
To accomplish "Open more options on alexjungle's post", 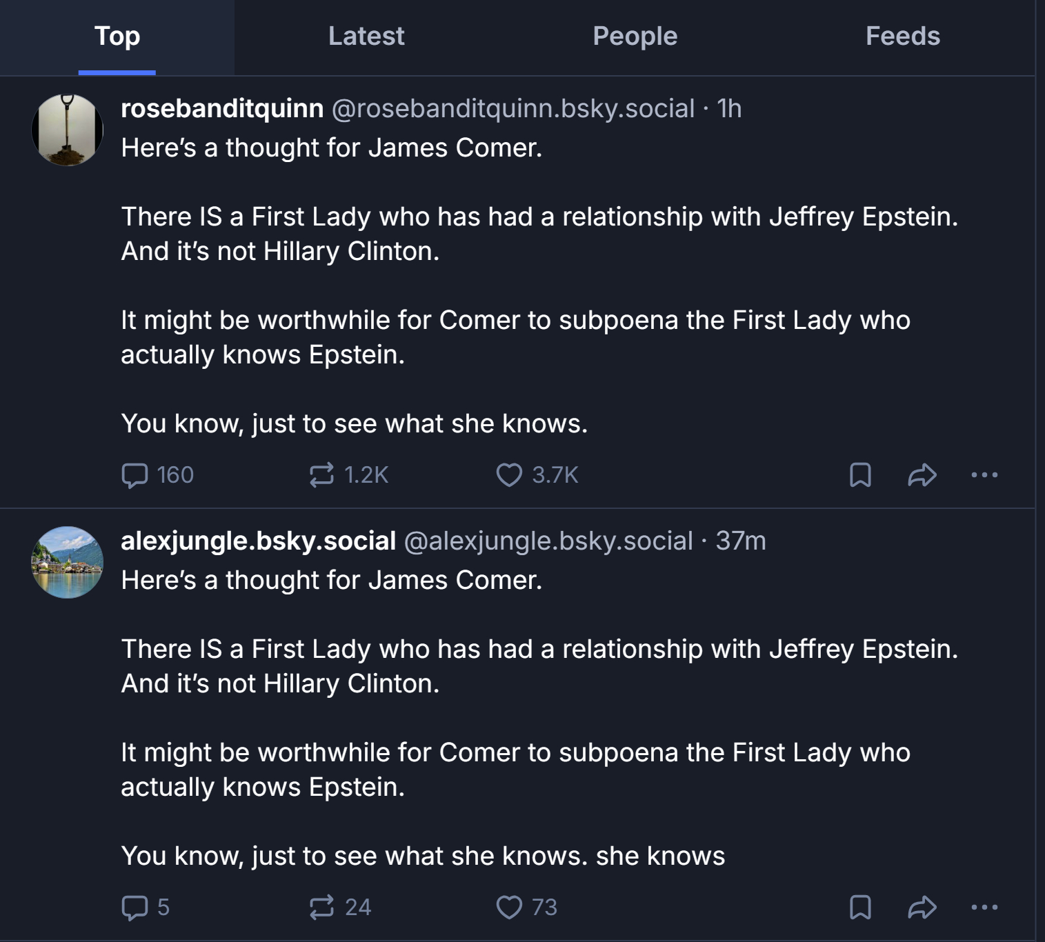I will click(x=984, y=908).
